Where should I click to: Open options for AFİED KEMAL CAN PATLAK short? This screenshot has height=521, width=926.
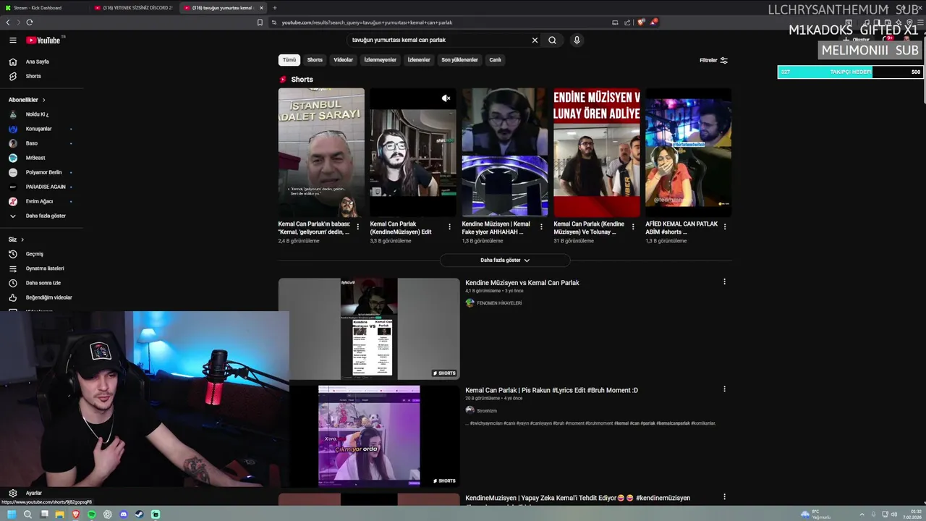coord(725,226)
